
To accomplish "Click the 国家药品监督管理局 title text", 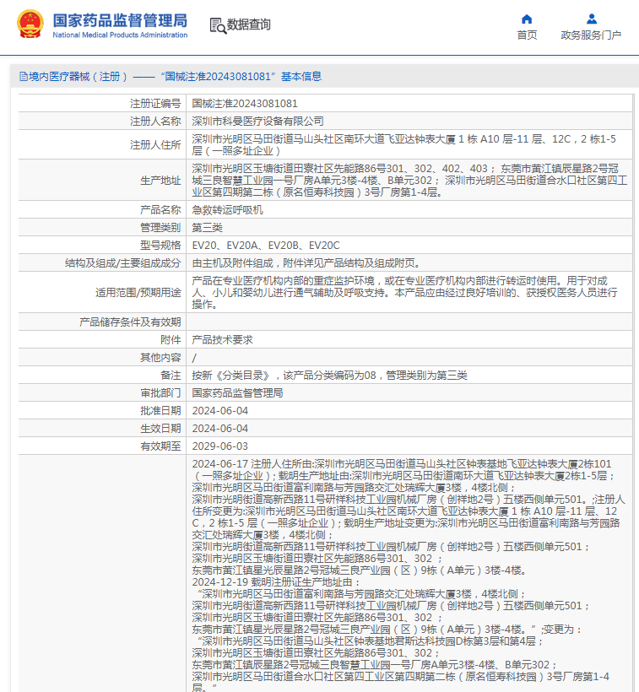I will coord(120,20).
